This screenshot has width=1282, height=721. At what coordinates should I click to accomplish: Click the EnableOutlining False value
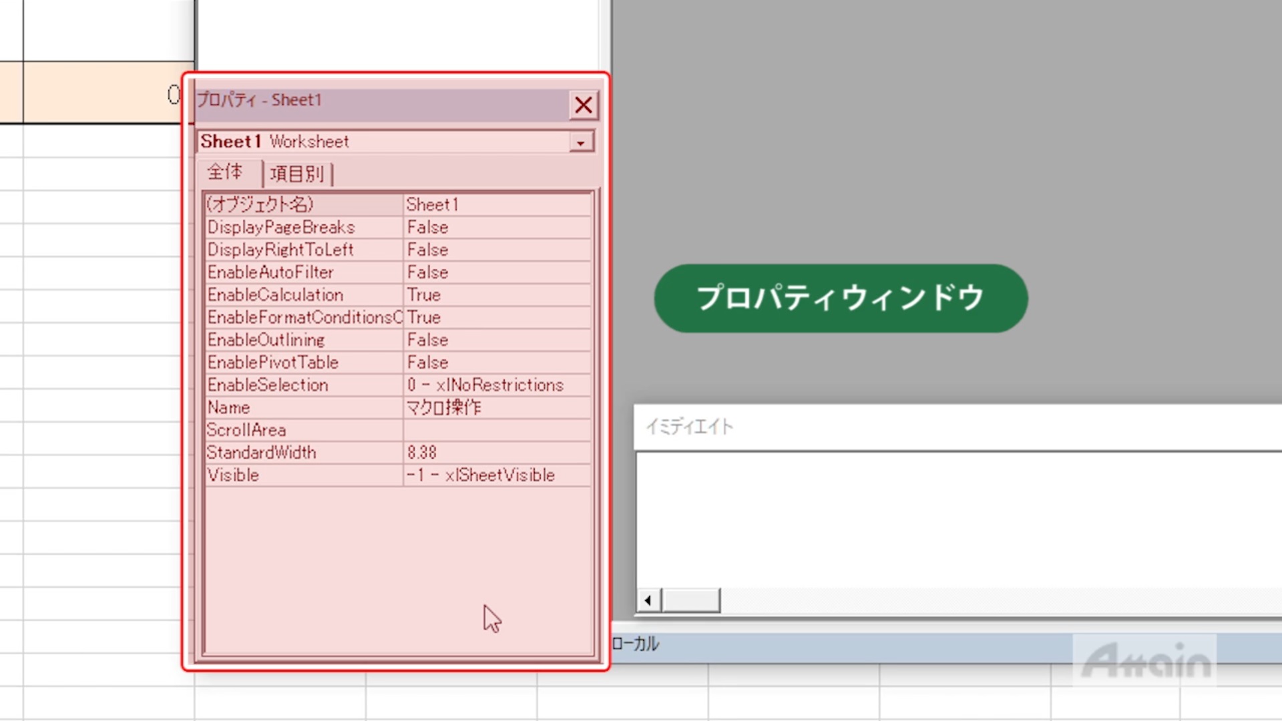[497, 340]
